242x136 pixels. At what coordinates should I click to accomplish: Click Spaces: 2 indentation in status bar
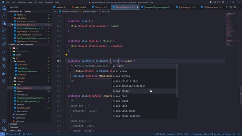click(171, 134)
